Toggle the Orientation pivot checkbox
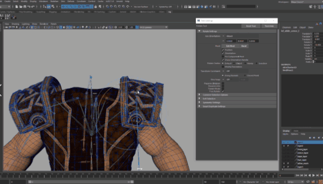This screenshot has height=184, width=323. [223, 53]
